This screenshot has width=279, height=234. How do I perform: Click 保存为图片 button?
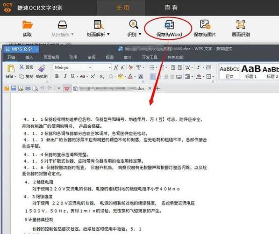tap(205, 29)
